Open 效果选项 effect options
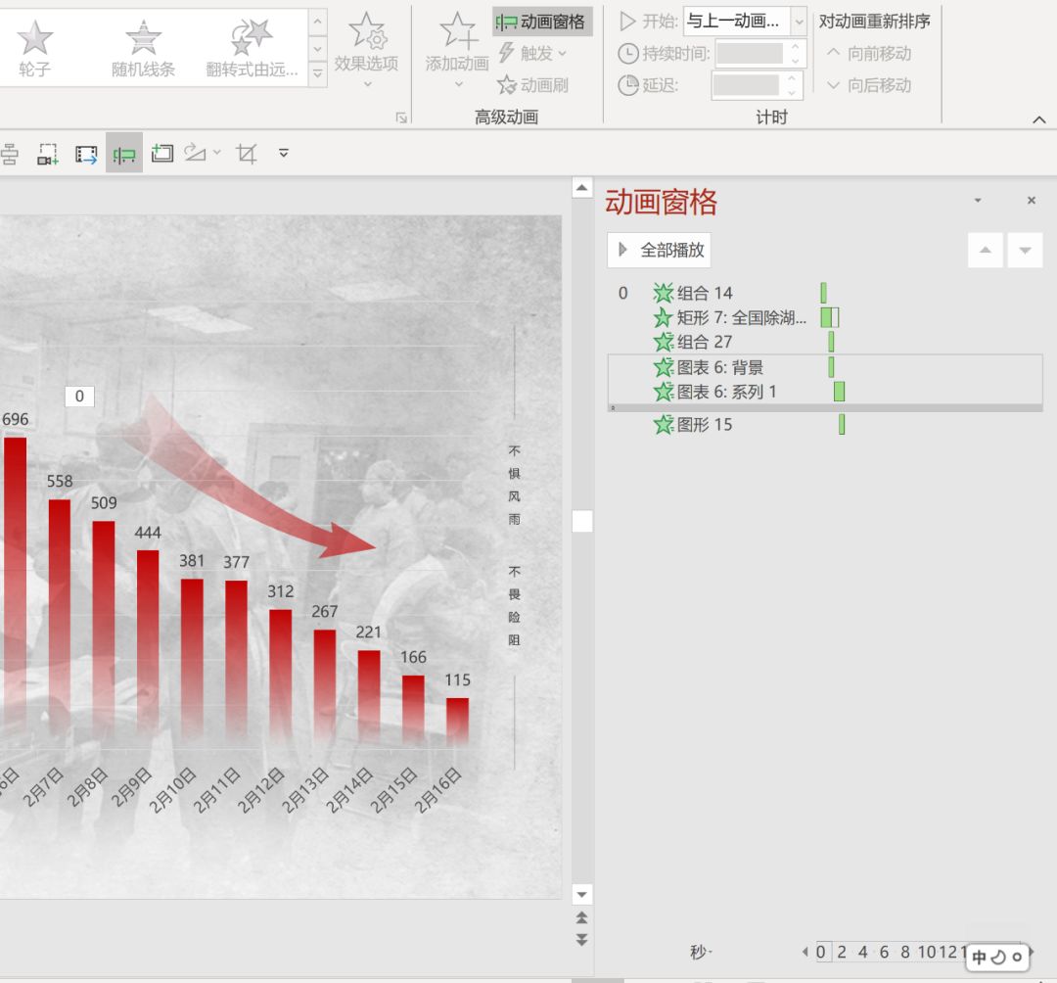1057x983 pixels. click(367, 51)
